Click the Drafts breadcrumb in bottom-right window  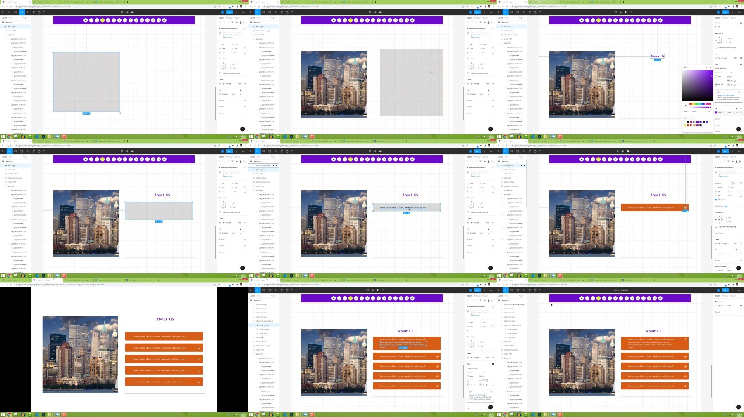tap(616, 290)
